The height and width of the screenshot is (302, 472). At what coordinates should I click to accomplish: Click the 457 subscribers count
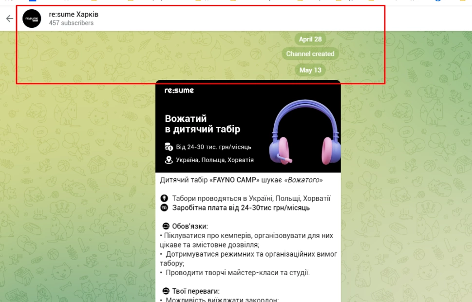71,23
